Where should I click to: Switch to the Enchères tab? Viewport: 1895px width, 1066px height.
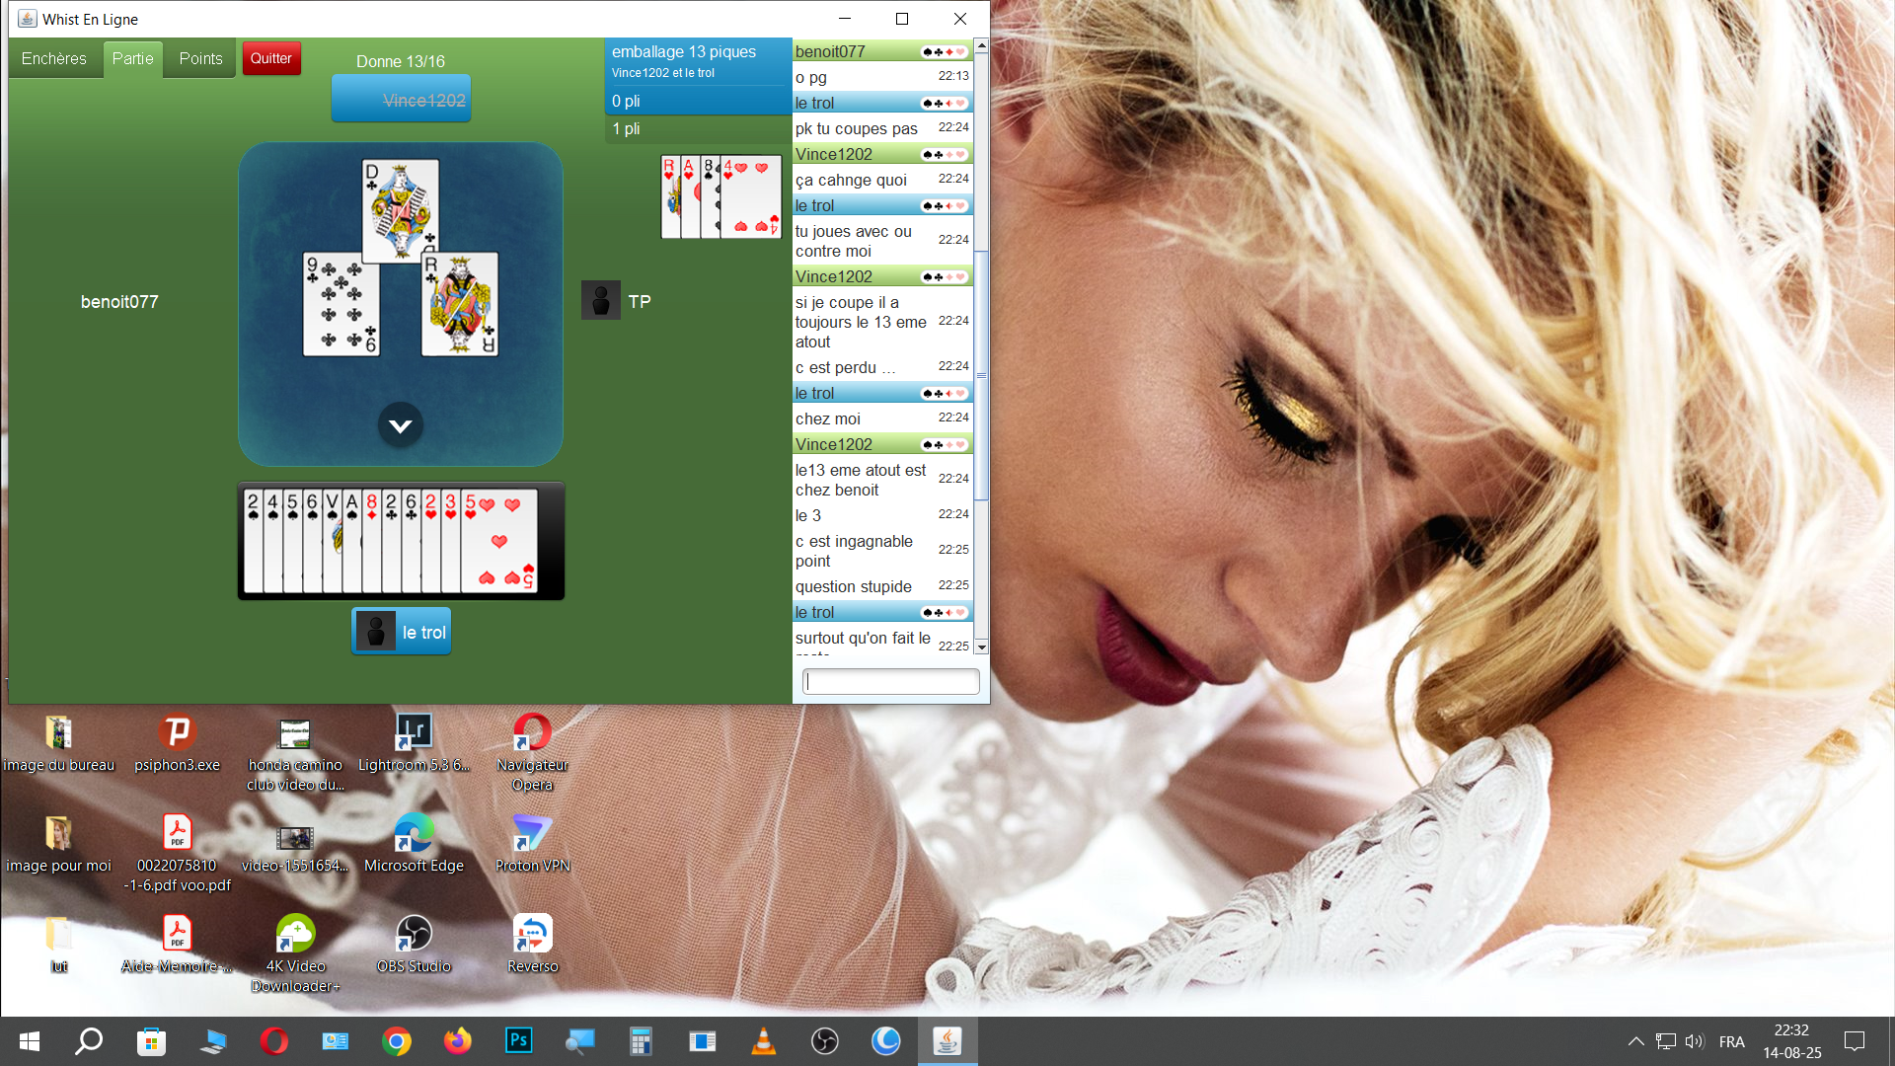(x=54, y=58)
